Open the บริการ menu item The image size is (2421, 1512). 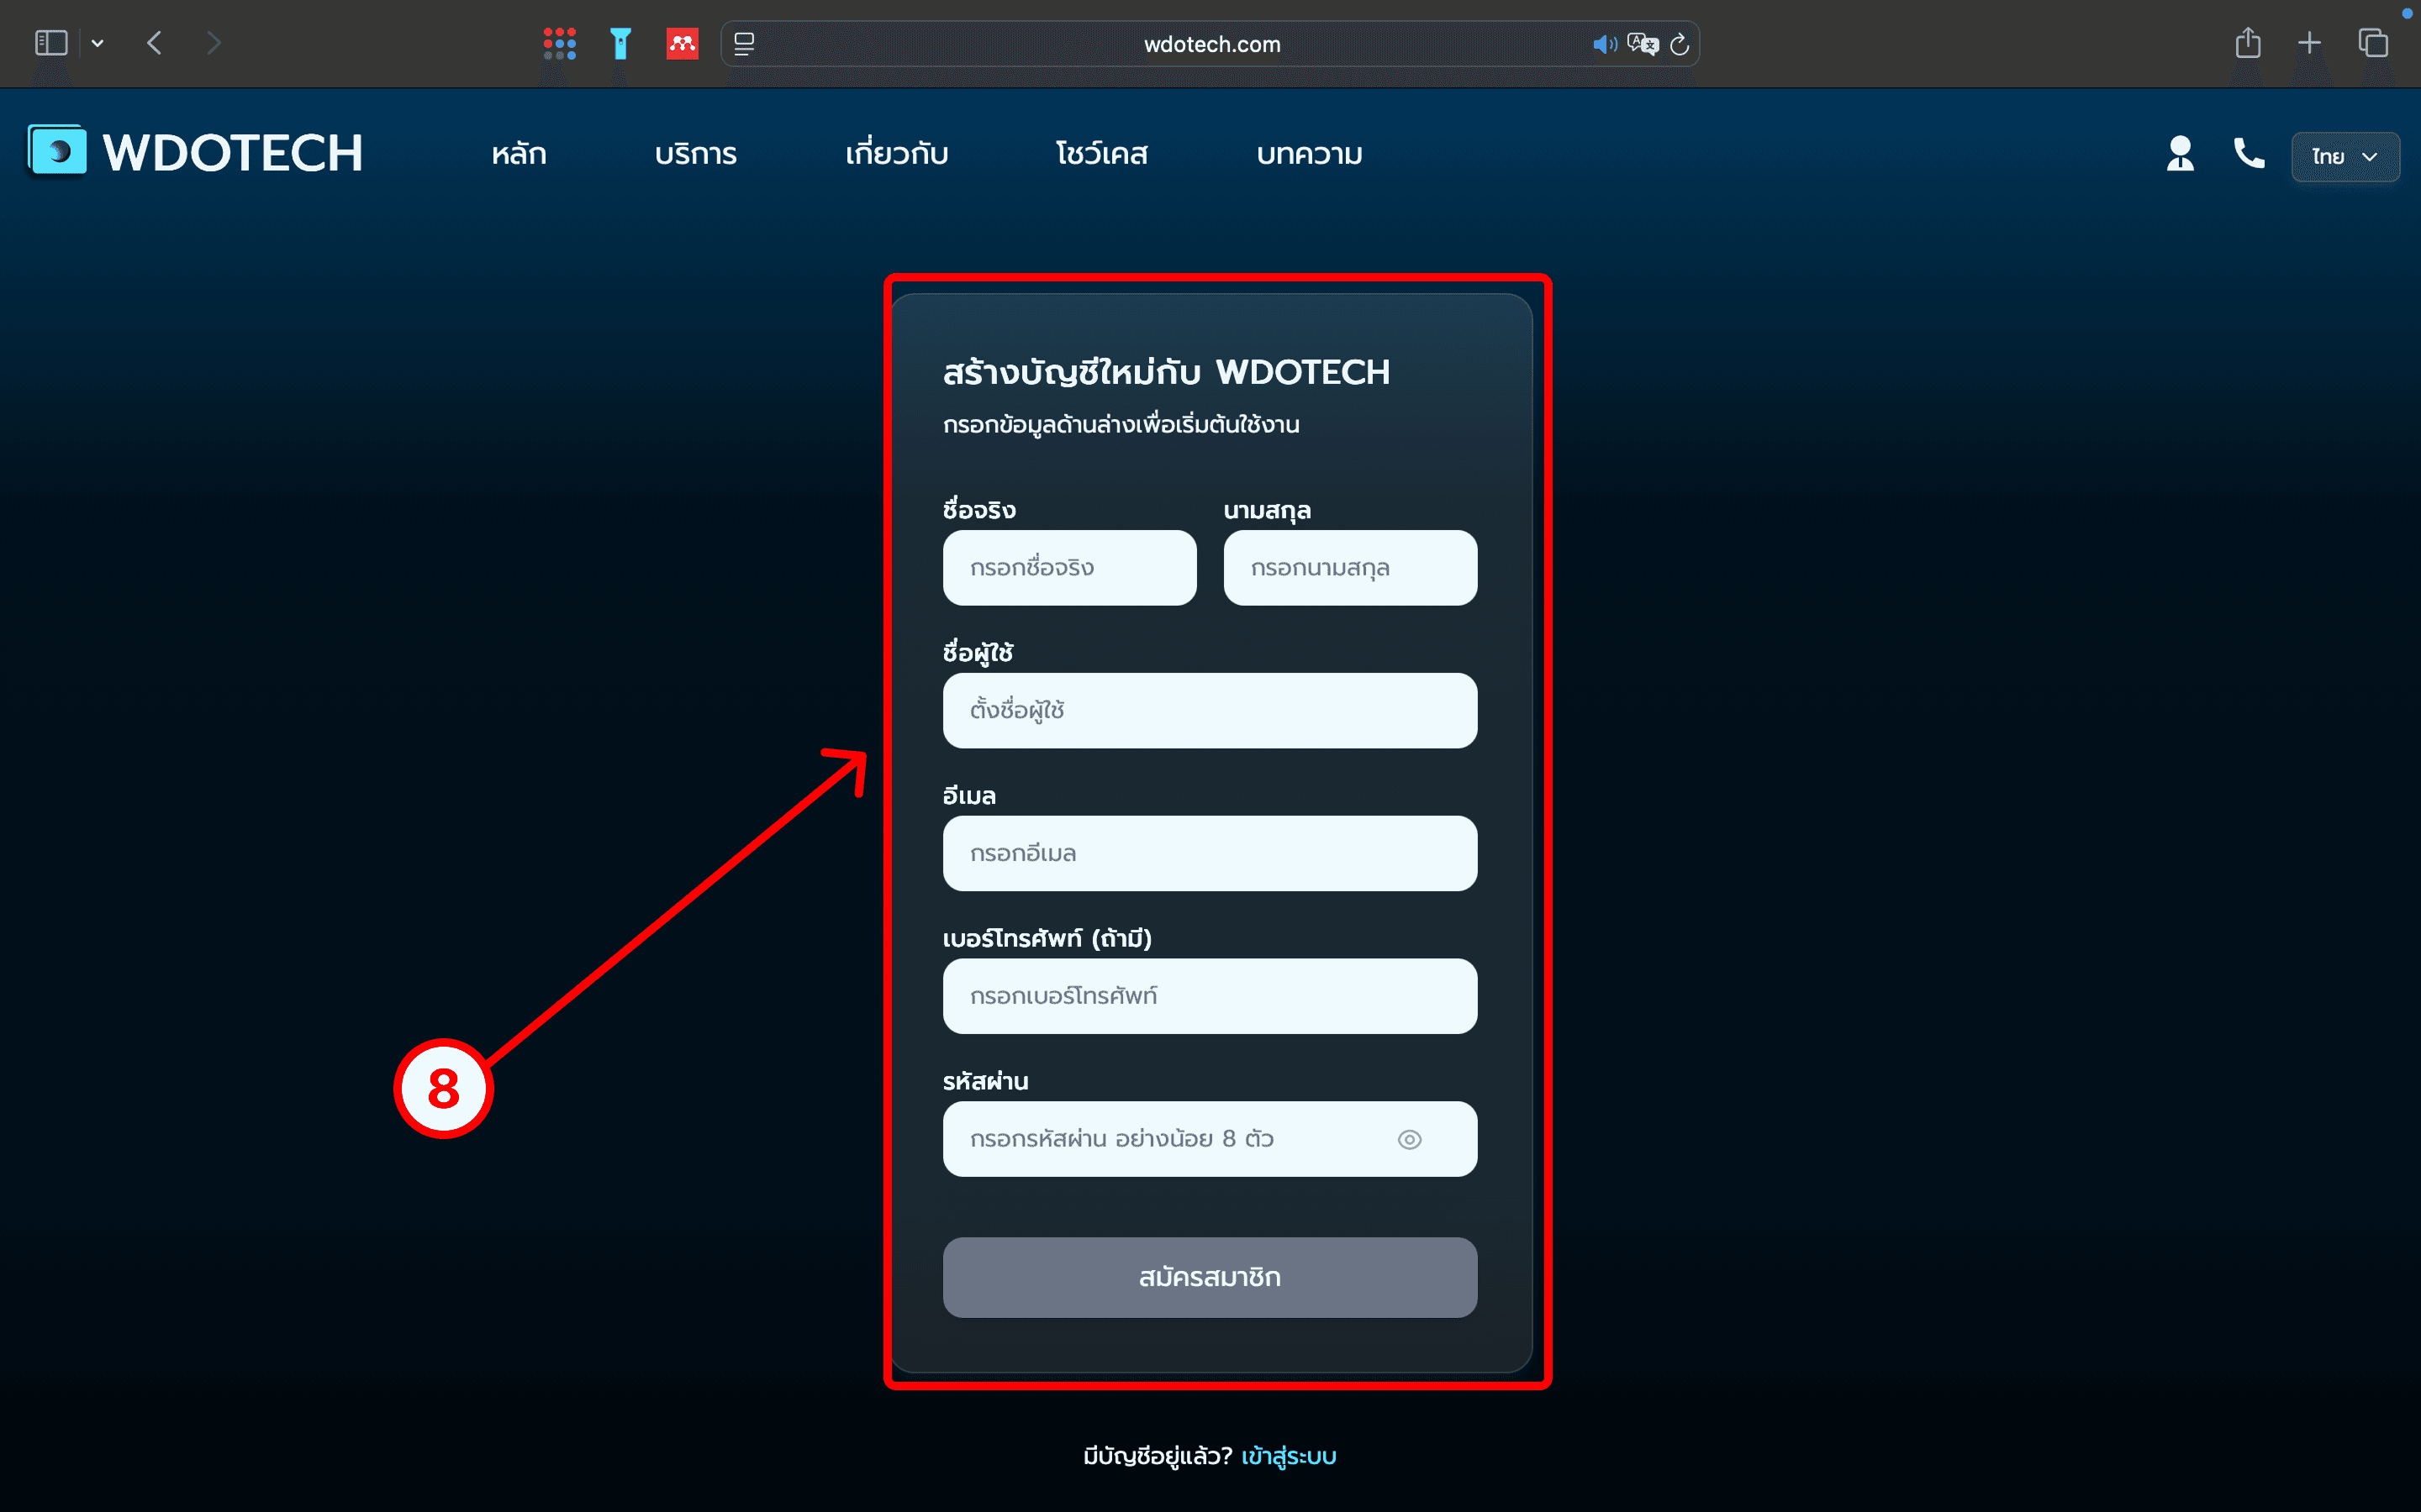(x=695, y=154)
